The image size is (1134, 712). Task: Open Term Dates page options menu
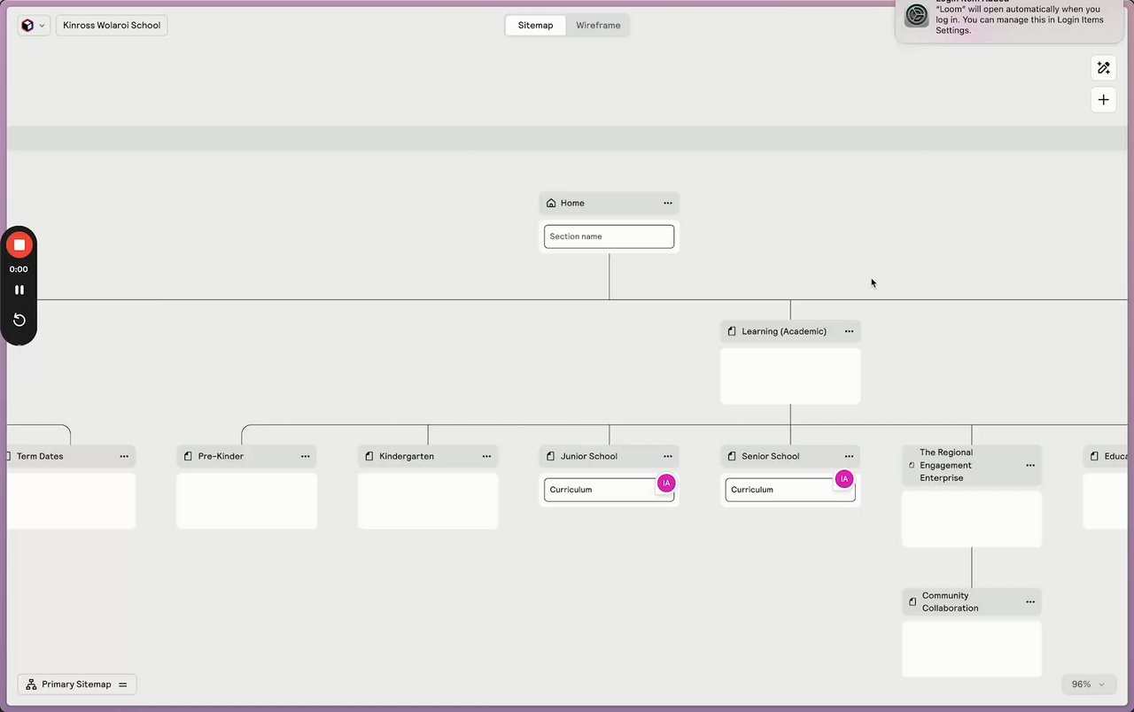124,456
